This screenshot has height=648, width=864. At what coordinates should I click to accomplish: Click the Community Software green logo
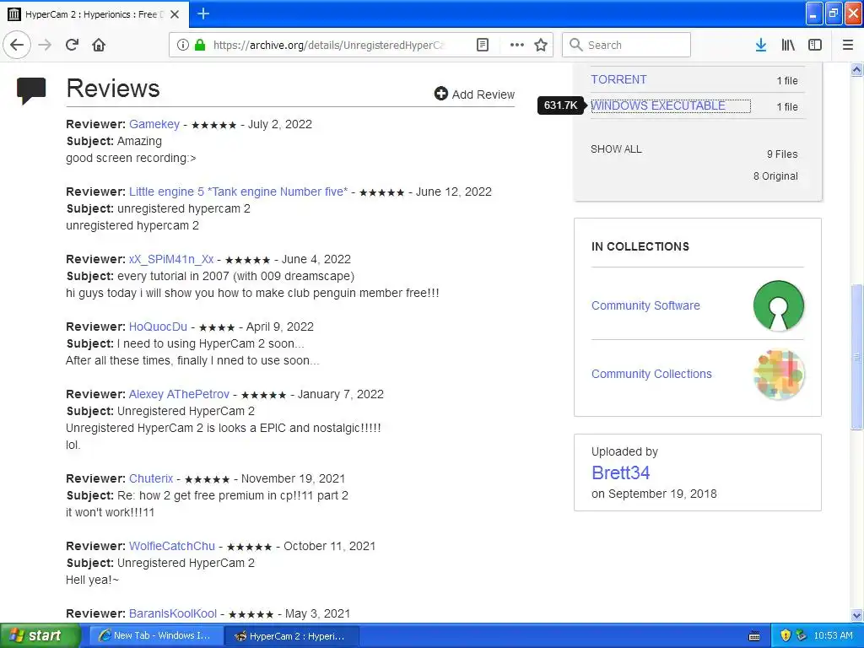click(x=778, y=305)
